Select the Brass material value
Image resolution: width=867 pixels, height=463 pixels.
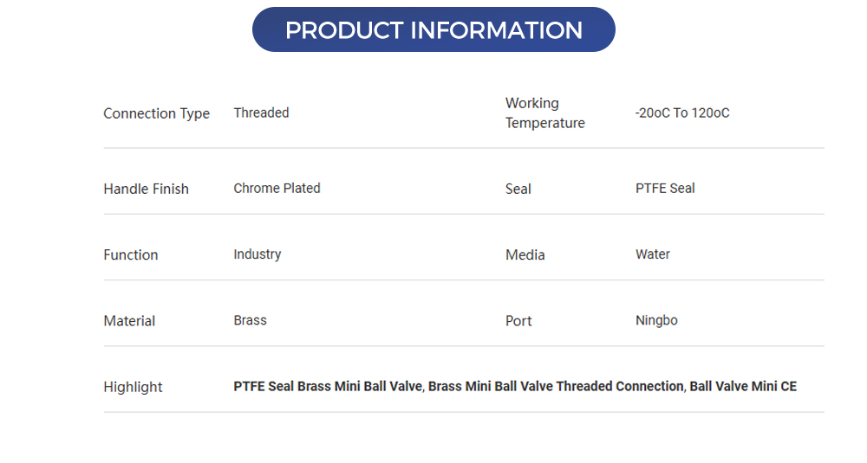pos(250,319)
